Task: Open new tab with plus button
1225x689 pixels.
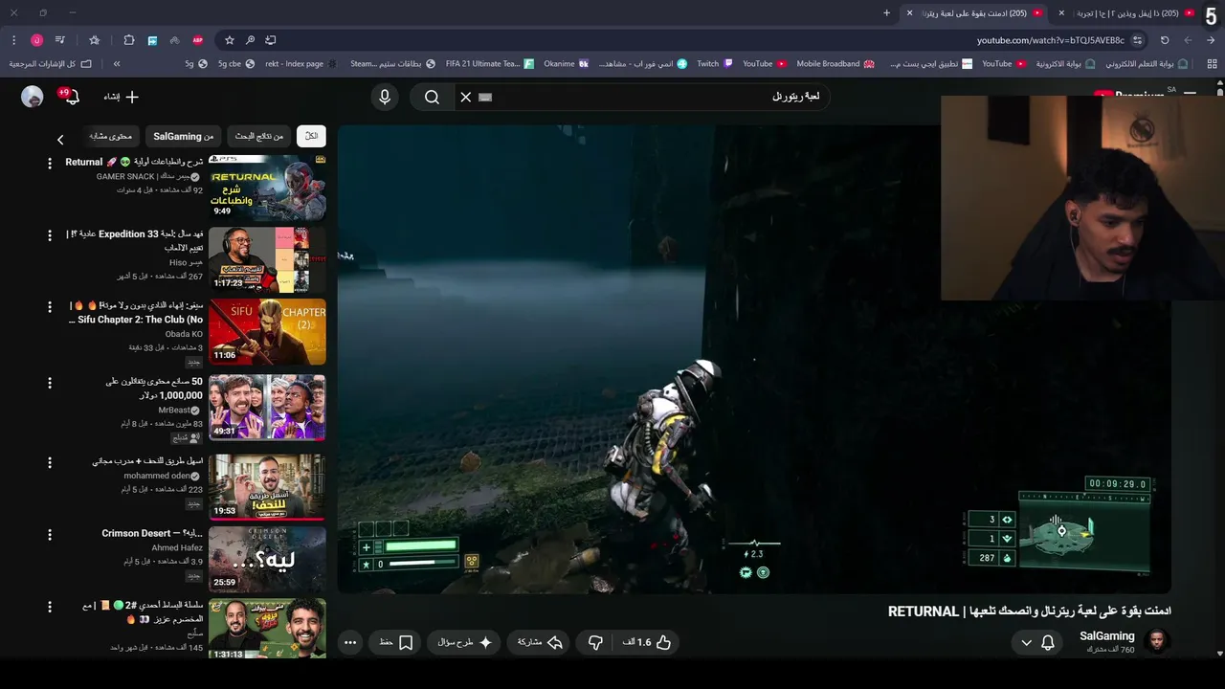Action: point(886,12)
